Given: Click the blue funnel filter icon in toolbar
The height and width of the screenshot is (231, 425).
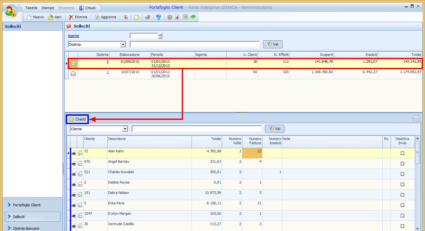Looking at the screenshot, I should click(x=158, y=17).
